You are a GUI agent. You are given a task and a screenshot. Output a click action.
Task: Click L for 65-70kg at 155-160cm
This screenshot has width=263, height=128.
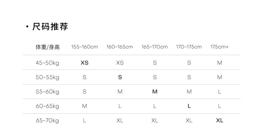[x=84, y=121]
